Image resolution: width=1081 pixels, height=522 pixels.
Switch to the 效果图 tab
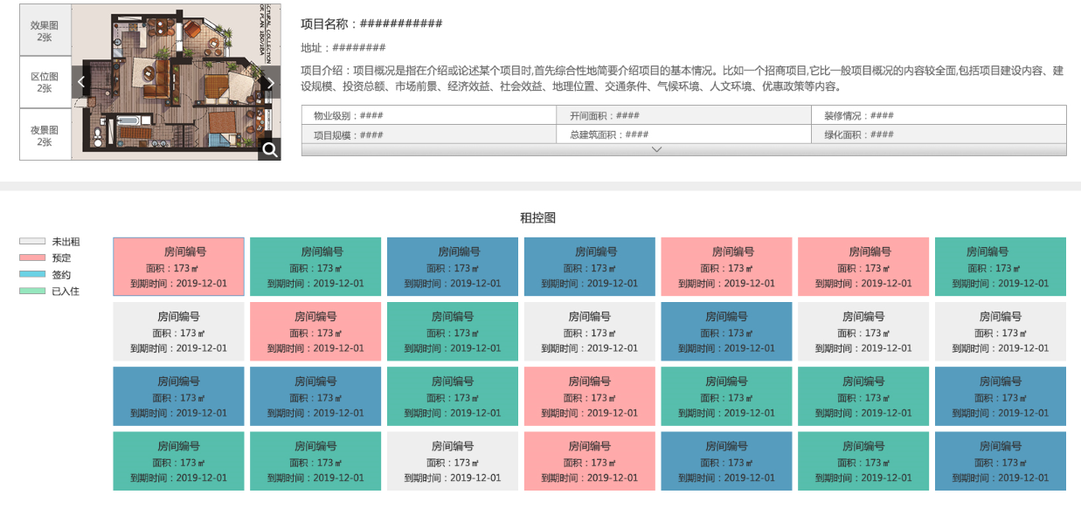(45, 31)
